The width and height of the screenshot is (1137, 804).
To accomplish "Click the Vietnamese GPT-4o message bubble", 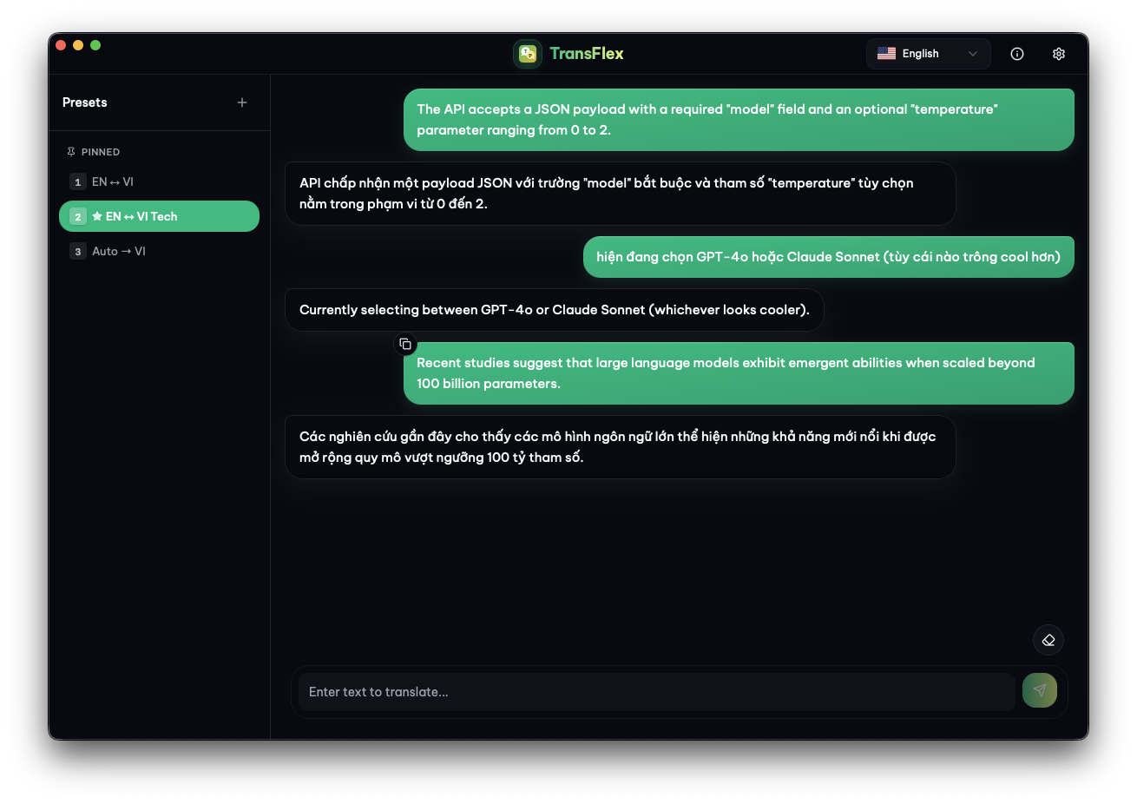I will 828,257.
